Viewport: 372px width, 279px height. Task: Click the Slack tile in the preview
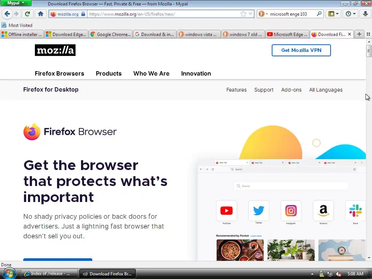click(x=355, y=211)
